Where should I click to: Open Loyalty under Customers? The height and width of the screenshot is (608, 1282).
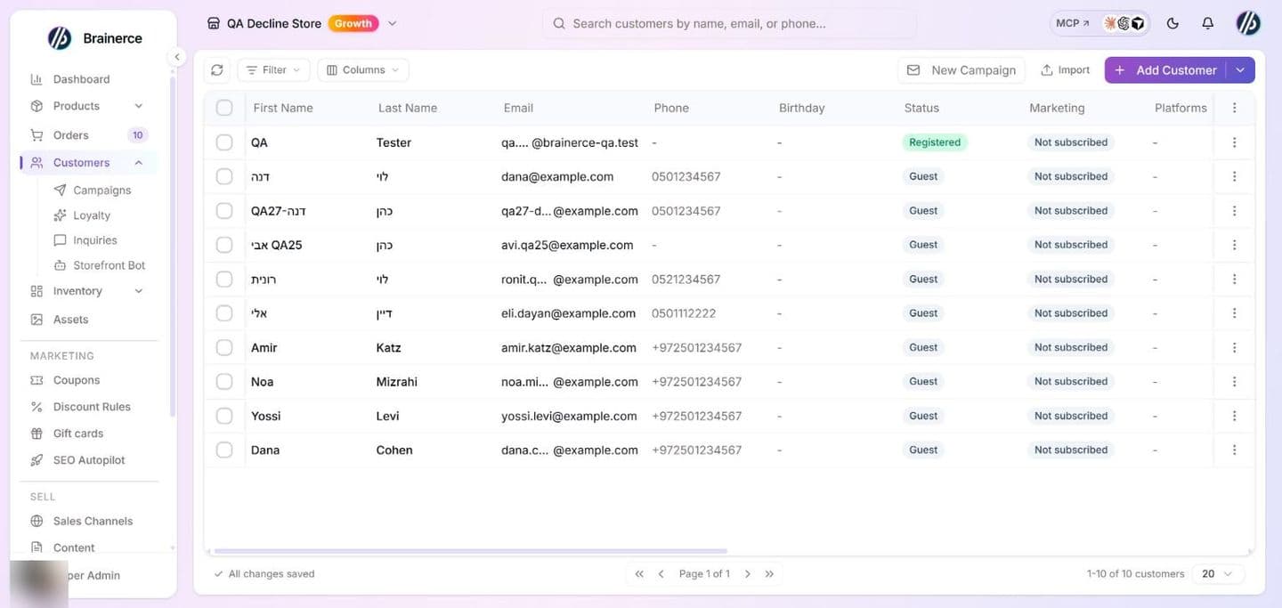92,215
